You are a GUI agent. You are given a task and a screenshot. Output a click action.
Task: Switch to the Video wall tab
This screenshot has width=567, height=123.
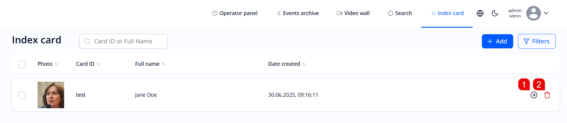point(353,13)
